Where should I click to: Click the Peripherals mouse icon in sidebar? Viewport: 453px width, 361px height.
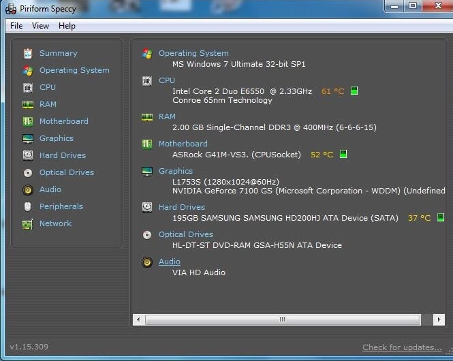click(x=28, y=206)
